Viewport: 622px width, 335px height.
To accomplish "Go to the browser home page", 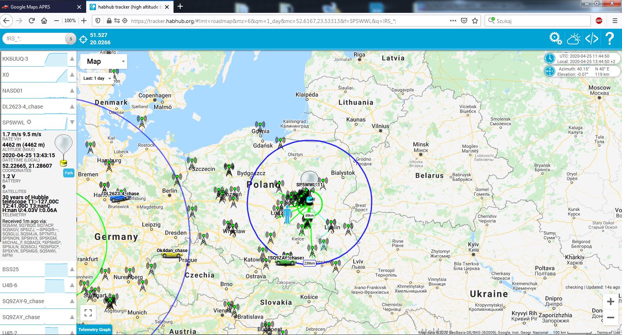I will [x=44, y=21].
